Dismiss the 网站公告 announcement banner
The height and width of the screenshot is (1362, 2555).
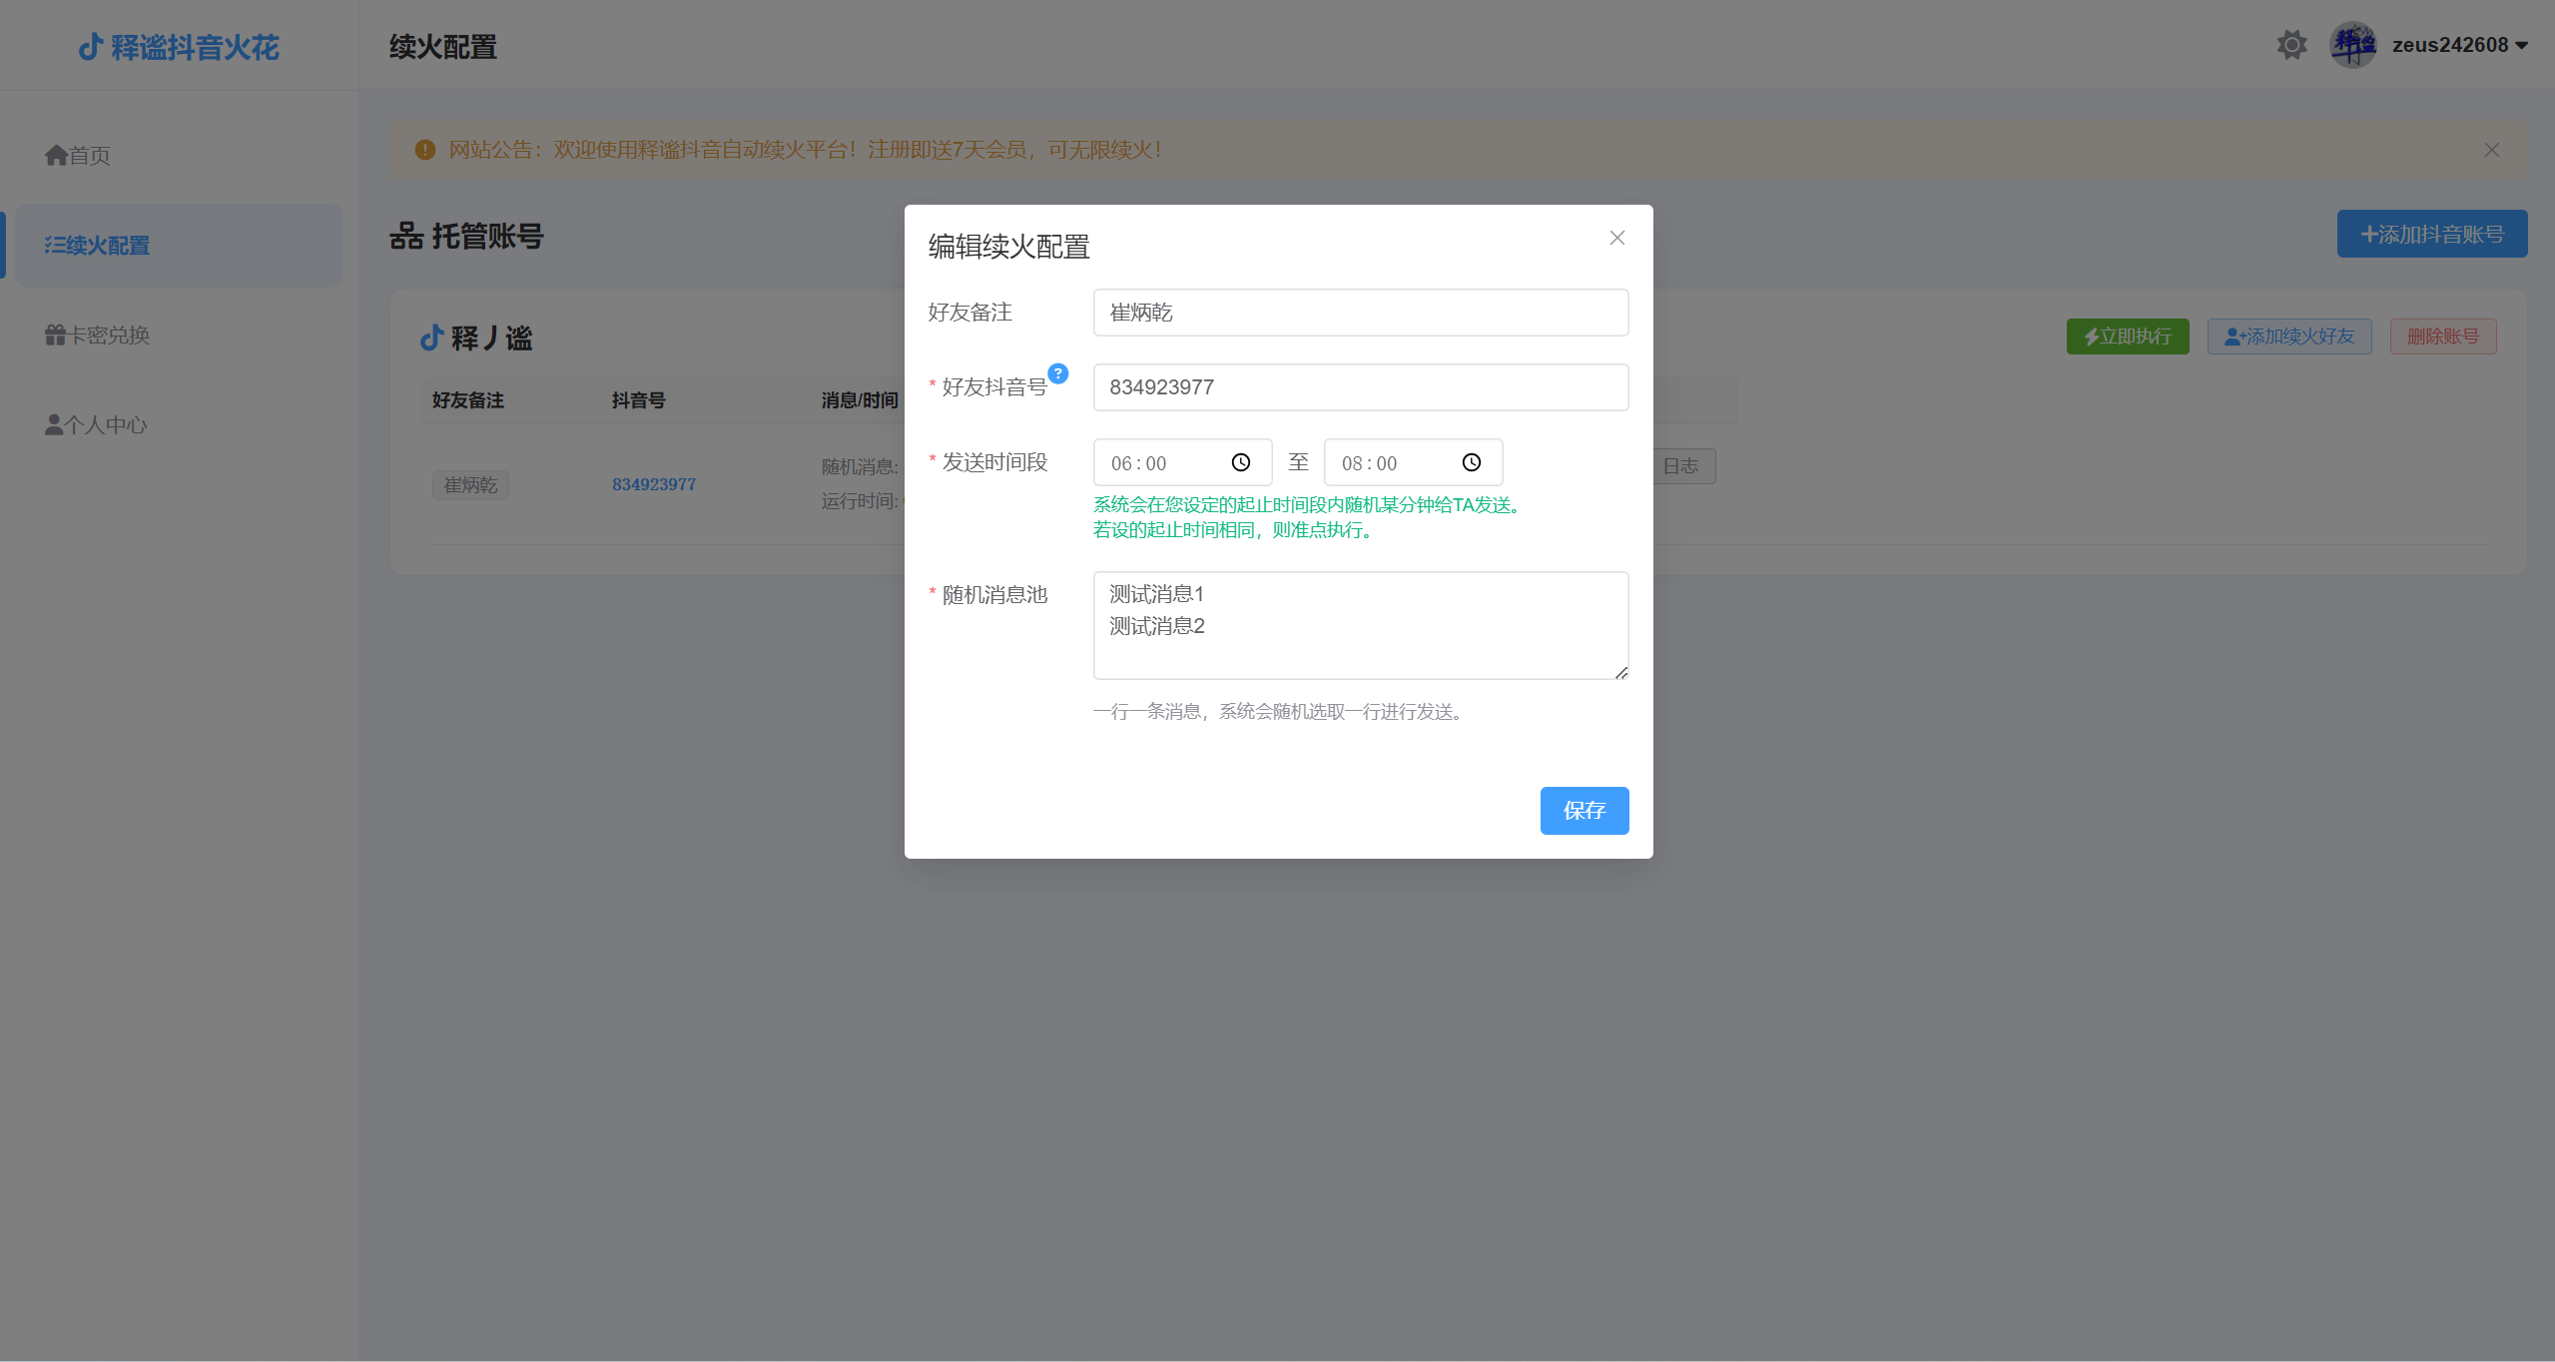pyautogui.click(x=2492, y=150)
